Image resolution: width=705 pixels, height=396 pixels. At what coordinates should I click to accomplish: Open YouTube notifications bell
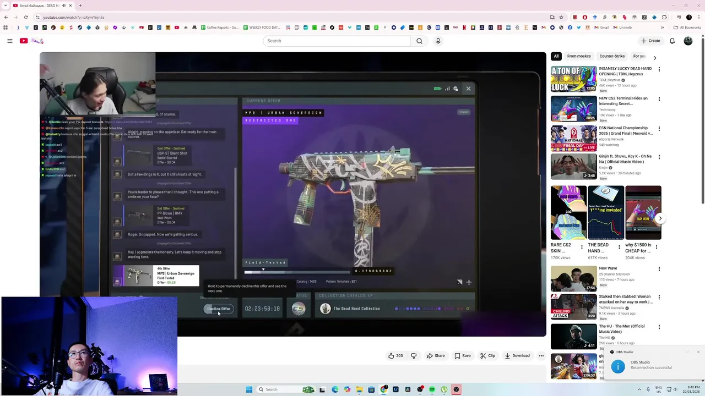click(672, 41)
